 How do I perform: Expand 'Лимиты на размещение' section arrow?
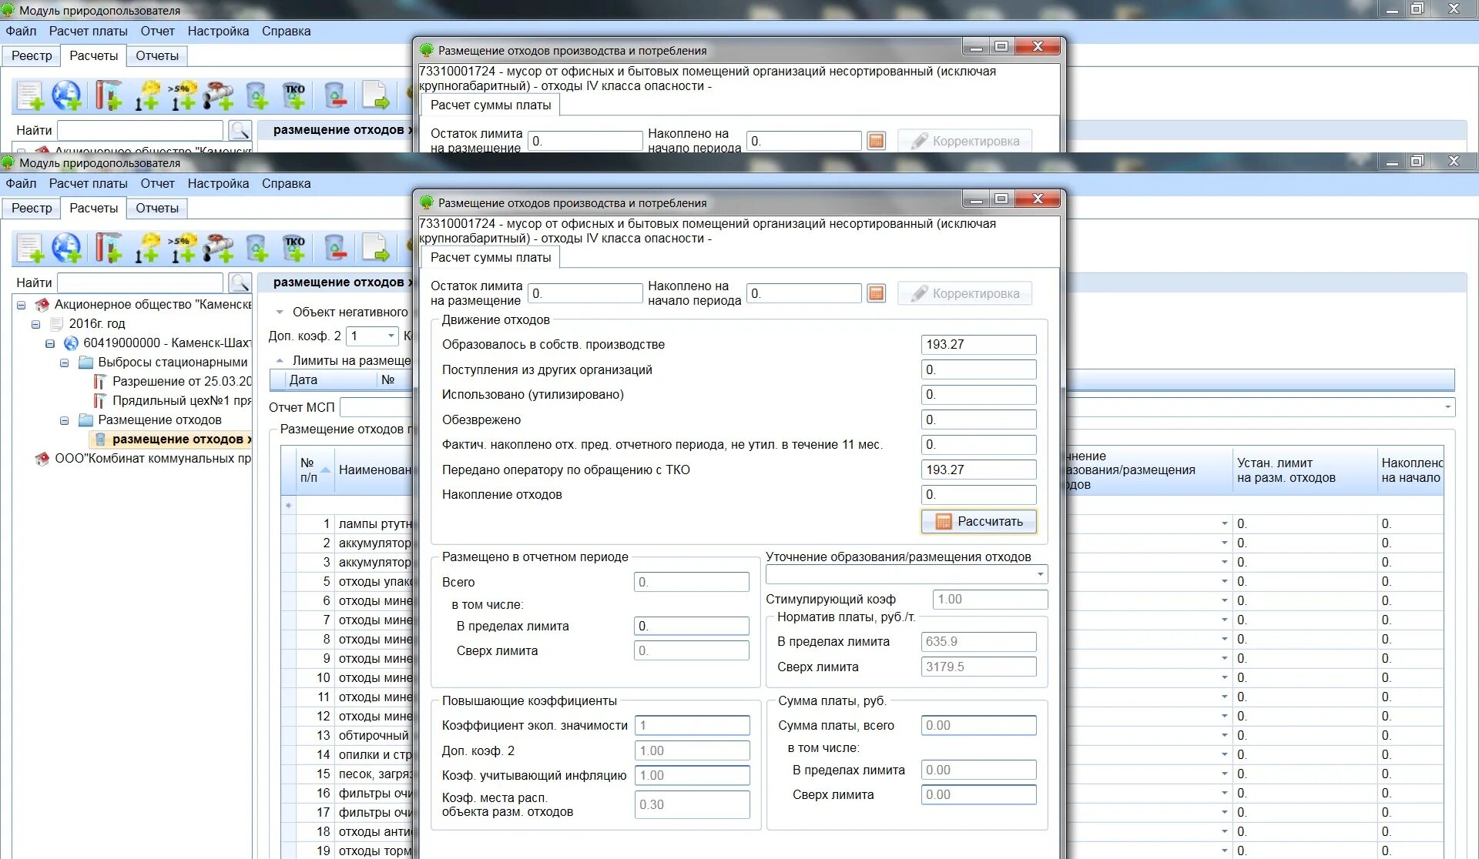click(280, 360)
